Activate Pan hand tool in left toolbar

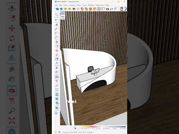pyautogui.click(x=57, y=81)
